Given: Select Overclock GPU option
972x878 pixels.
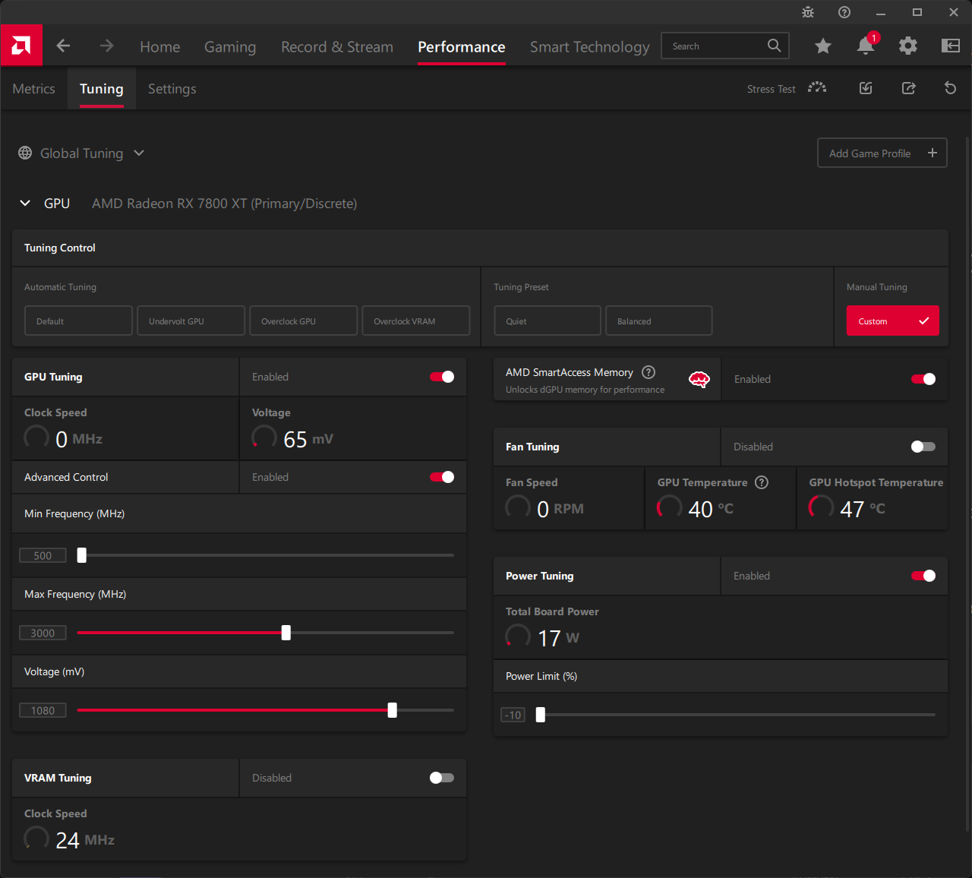Looking at the screenshot, I should (304, 321).
